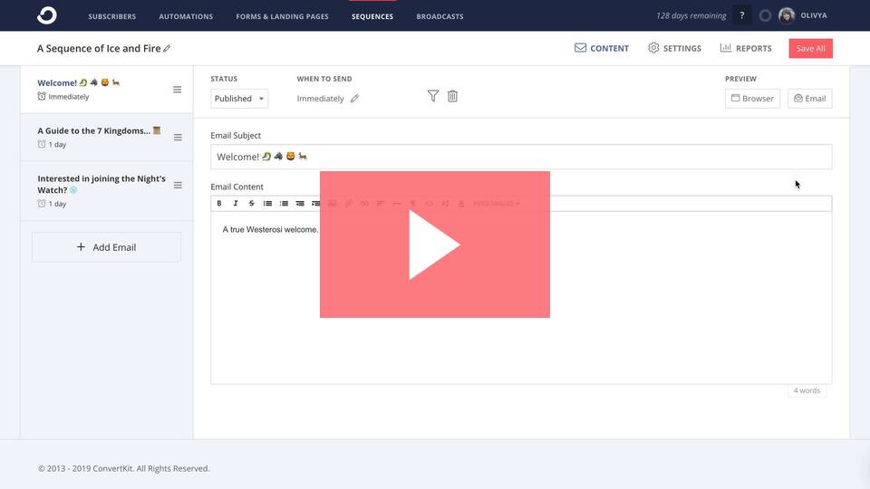Insert a bulleted list

(x=267, y=204)
